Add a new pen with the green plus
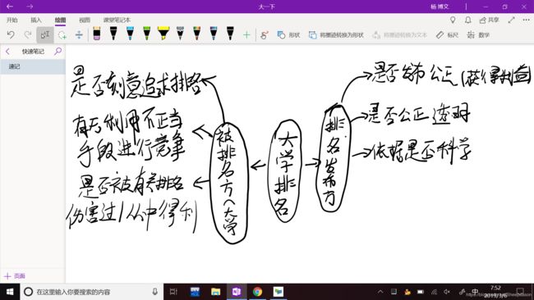 [x=246, y=34]
